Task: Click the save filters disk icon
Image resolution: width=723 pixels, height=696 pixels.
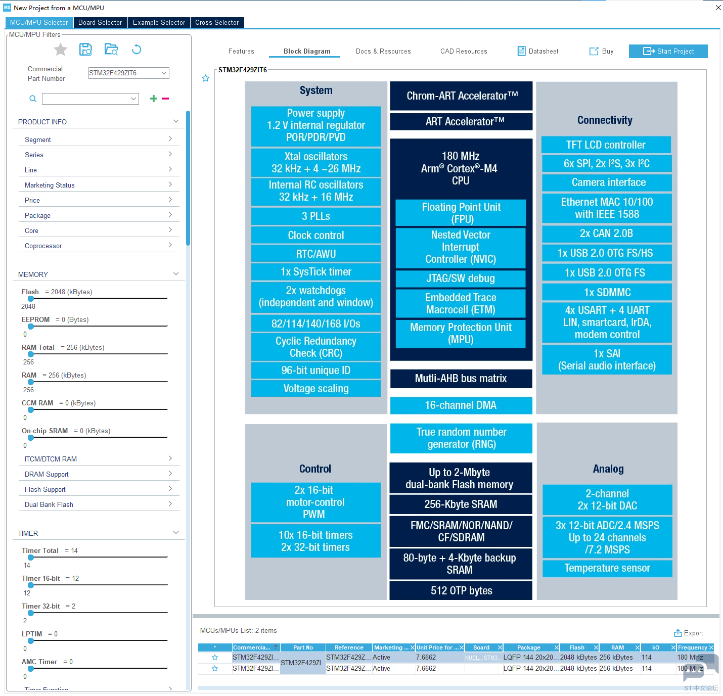Action: click(86, 49)
